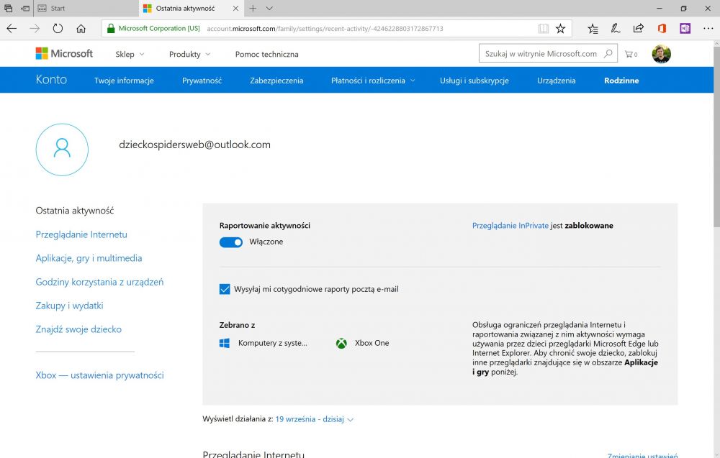Viewport: 720px width, 458px height.
Task: Uncheck weekly email reports checkbox
Action: [x=225, y=289]
